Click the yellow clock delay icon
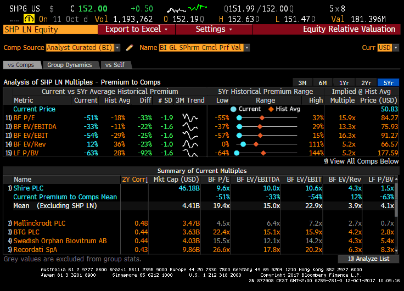The image size is (404, 291). click(29, 19)
